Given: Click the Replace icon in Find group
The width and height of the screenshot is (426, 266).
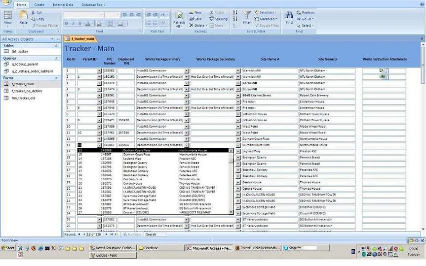Looking at the screenshot, I should pyautogui.click(x=299, y=12).
